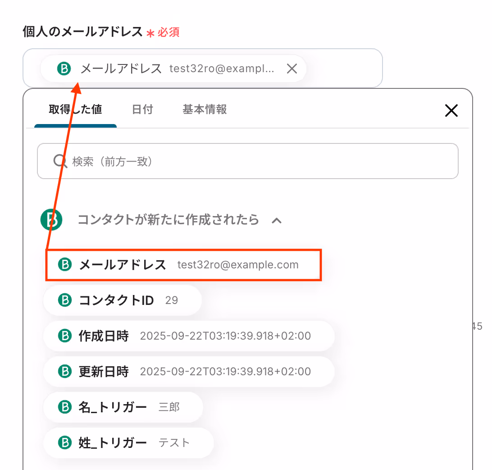Click the section title コンタクトが新たに作成されたら
The height and width of the screenshot is (470, 492).
pyautogui.click(x=168, y=220)
